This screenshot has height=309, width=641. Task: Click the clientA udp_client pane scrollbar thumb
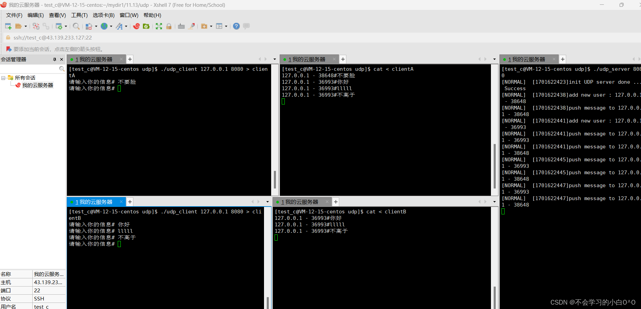pyautogui.click(x=275, y=180)
